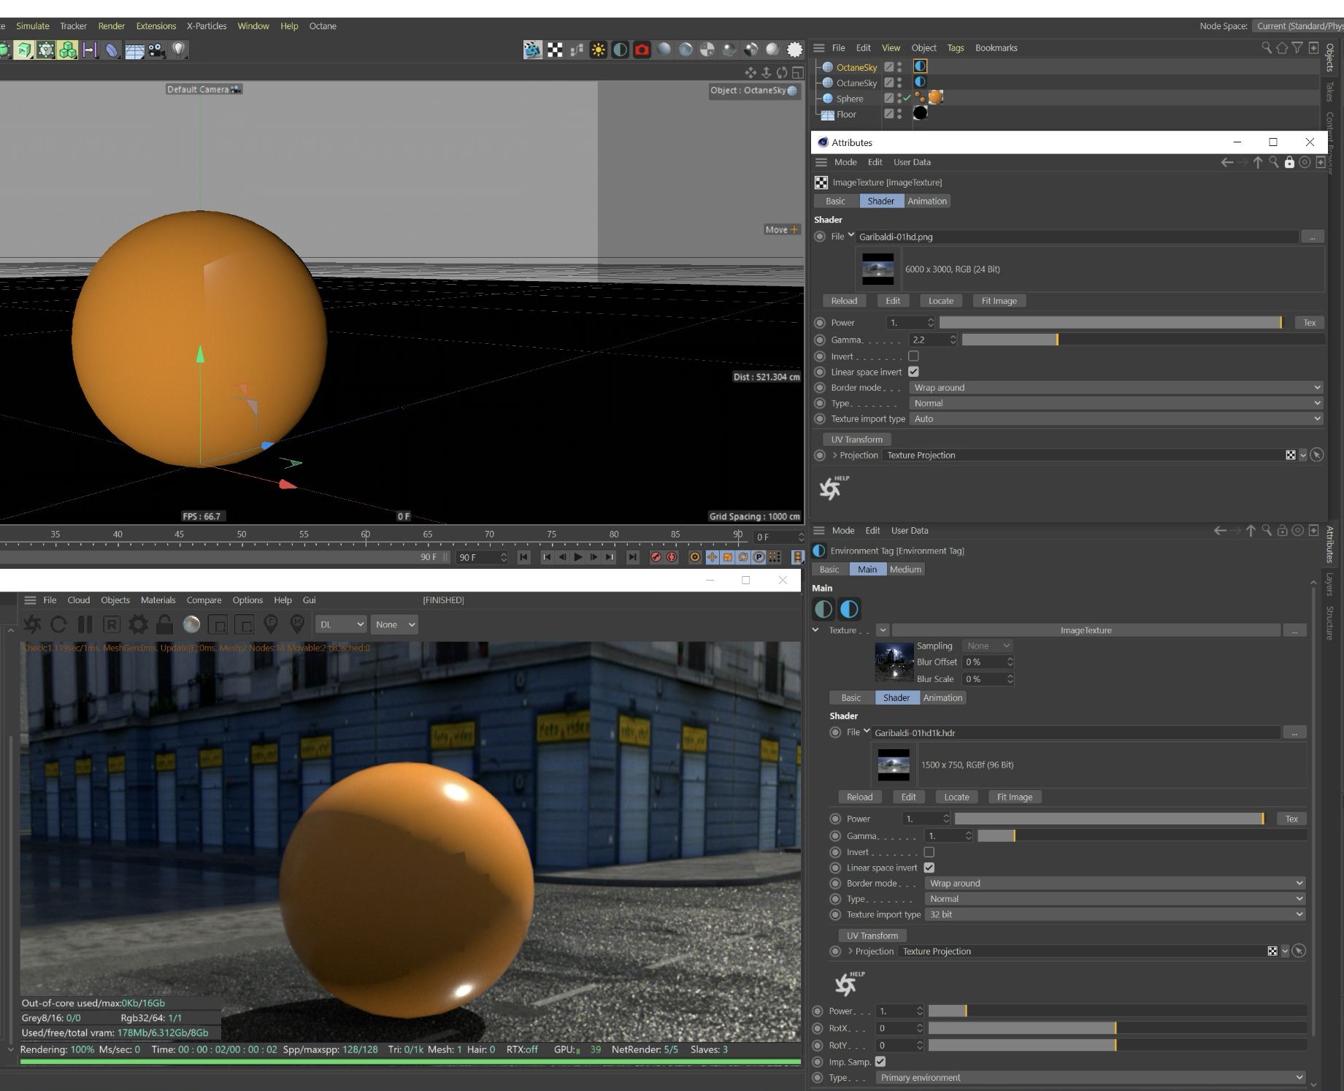Screen dimensions: 1344x1091
Task: Toggle the Floor object's enable checkbox
Action: 888,114
